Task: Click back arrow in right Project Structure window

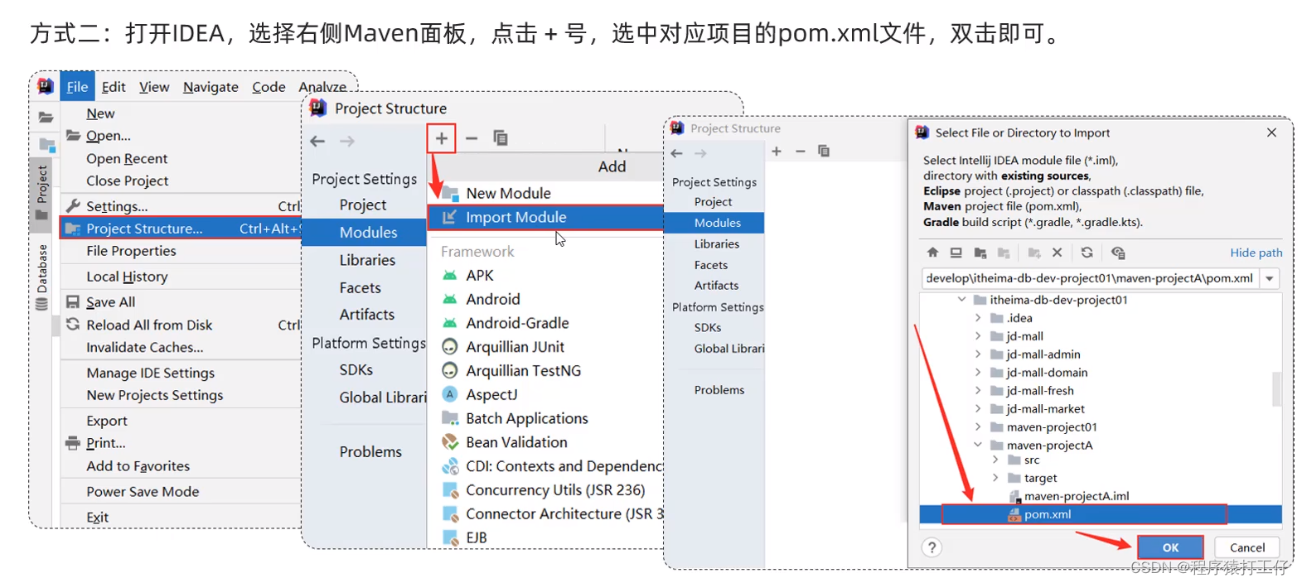Action: click(677, 153)
